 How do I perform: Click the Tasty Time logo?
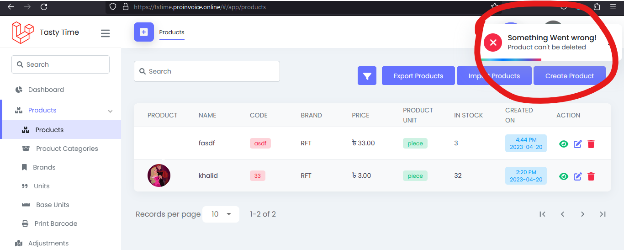(23, 32)
